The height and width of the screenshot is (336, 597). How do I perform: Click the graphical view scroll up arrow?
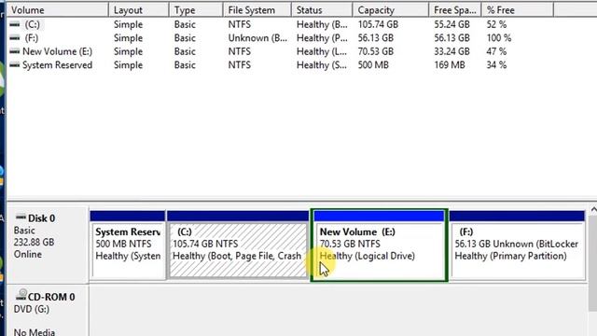[x=593, y=210]
